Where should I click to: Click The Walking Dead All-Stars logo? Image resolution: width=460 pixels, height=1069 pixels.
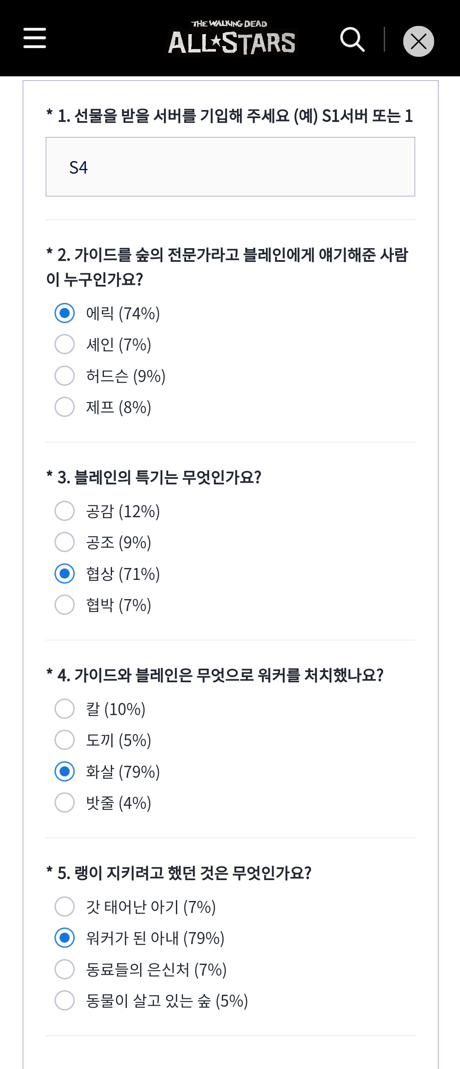[231, 38]
